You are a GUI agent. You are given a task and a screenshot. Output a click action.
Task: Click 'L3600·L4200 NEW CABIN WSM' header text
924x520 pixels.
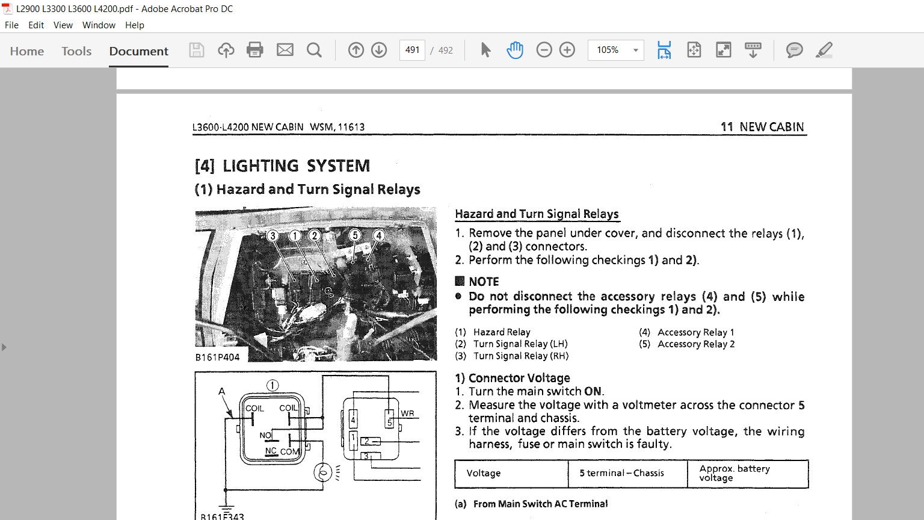click(279, 127)
